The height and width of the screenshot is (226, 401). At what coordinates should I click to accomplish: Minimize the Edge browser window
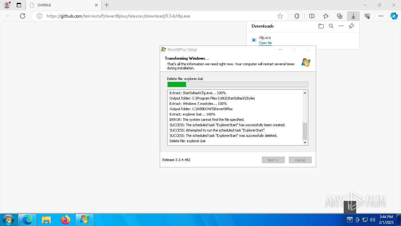[x=365, y=5]
